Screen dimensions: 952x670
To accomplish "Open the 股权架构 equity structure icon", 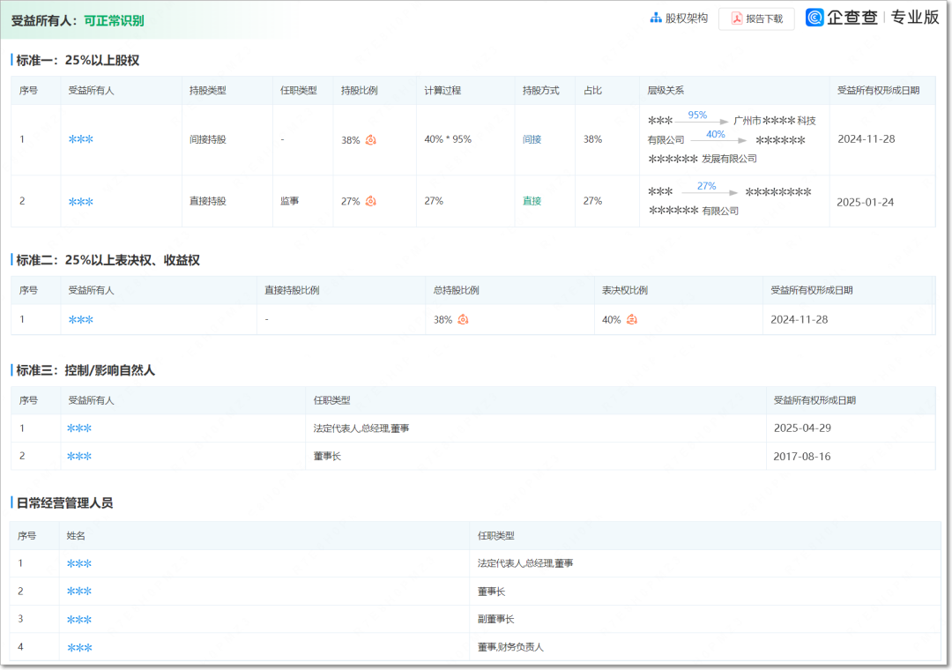I will [x=656, y=19].
